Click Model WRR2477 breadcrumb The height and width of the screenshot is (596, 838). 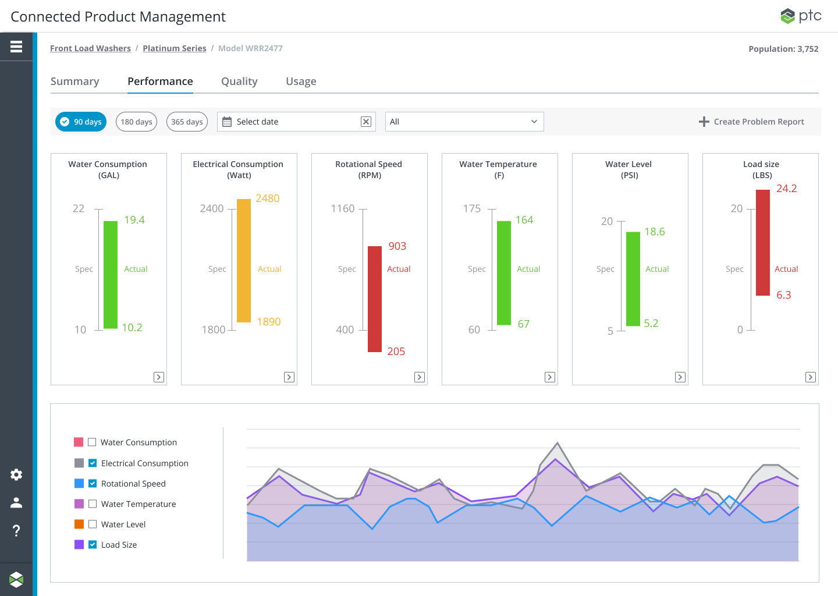pyautogui.click(x=250, y=48)
